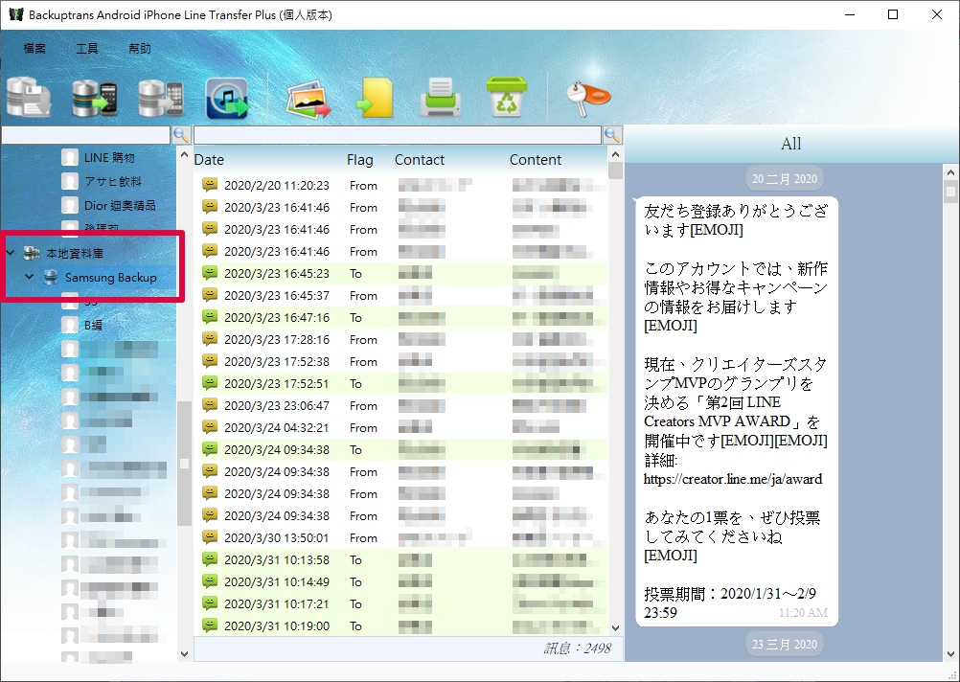The image size is (960, 682).
Task: Click the message list search magnifier icon
Action: 612,135
